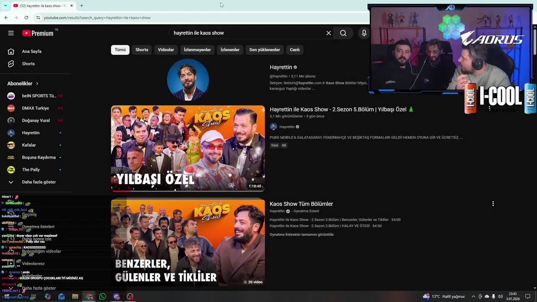Click Oynatma listesinin tamamını görüntüle
This screenshot has height=302, width=537.
(302, 234)
